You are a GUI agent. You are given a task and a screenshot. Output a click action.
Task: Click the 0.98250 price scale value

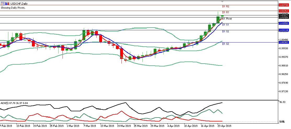pos(283,74)
